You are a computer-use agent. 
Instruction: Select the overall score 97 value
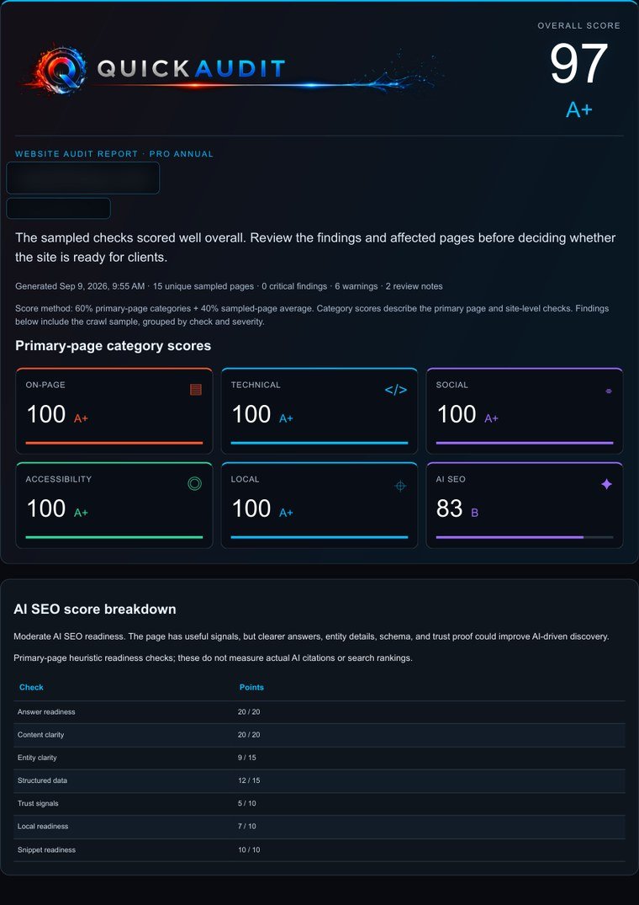[578, 64]
